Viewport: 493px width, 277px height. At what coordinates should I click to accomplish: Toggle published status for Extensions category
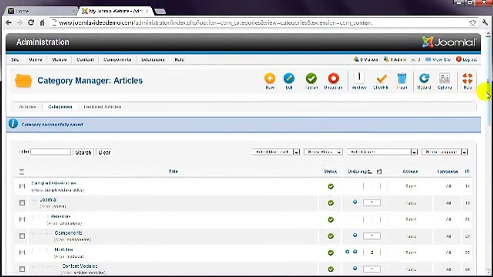330,219
